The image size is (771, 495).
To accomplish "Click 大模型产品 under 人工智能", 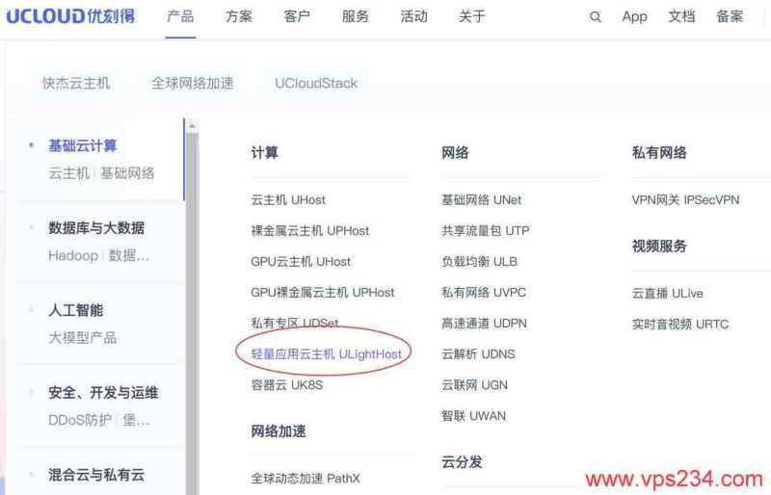I will click(x=83, y=338).
